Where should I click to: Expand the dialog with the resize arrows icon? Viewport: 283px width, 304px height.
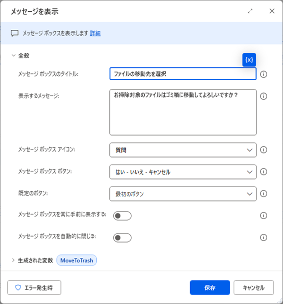tap(250, 11)
